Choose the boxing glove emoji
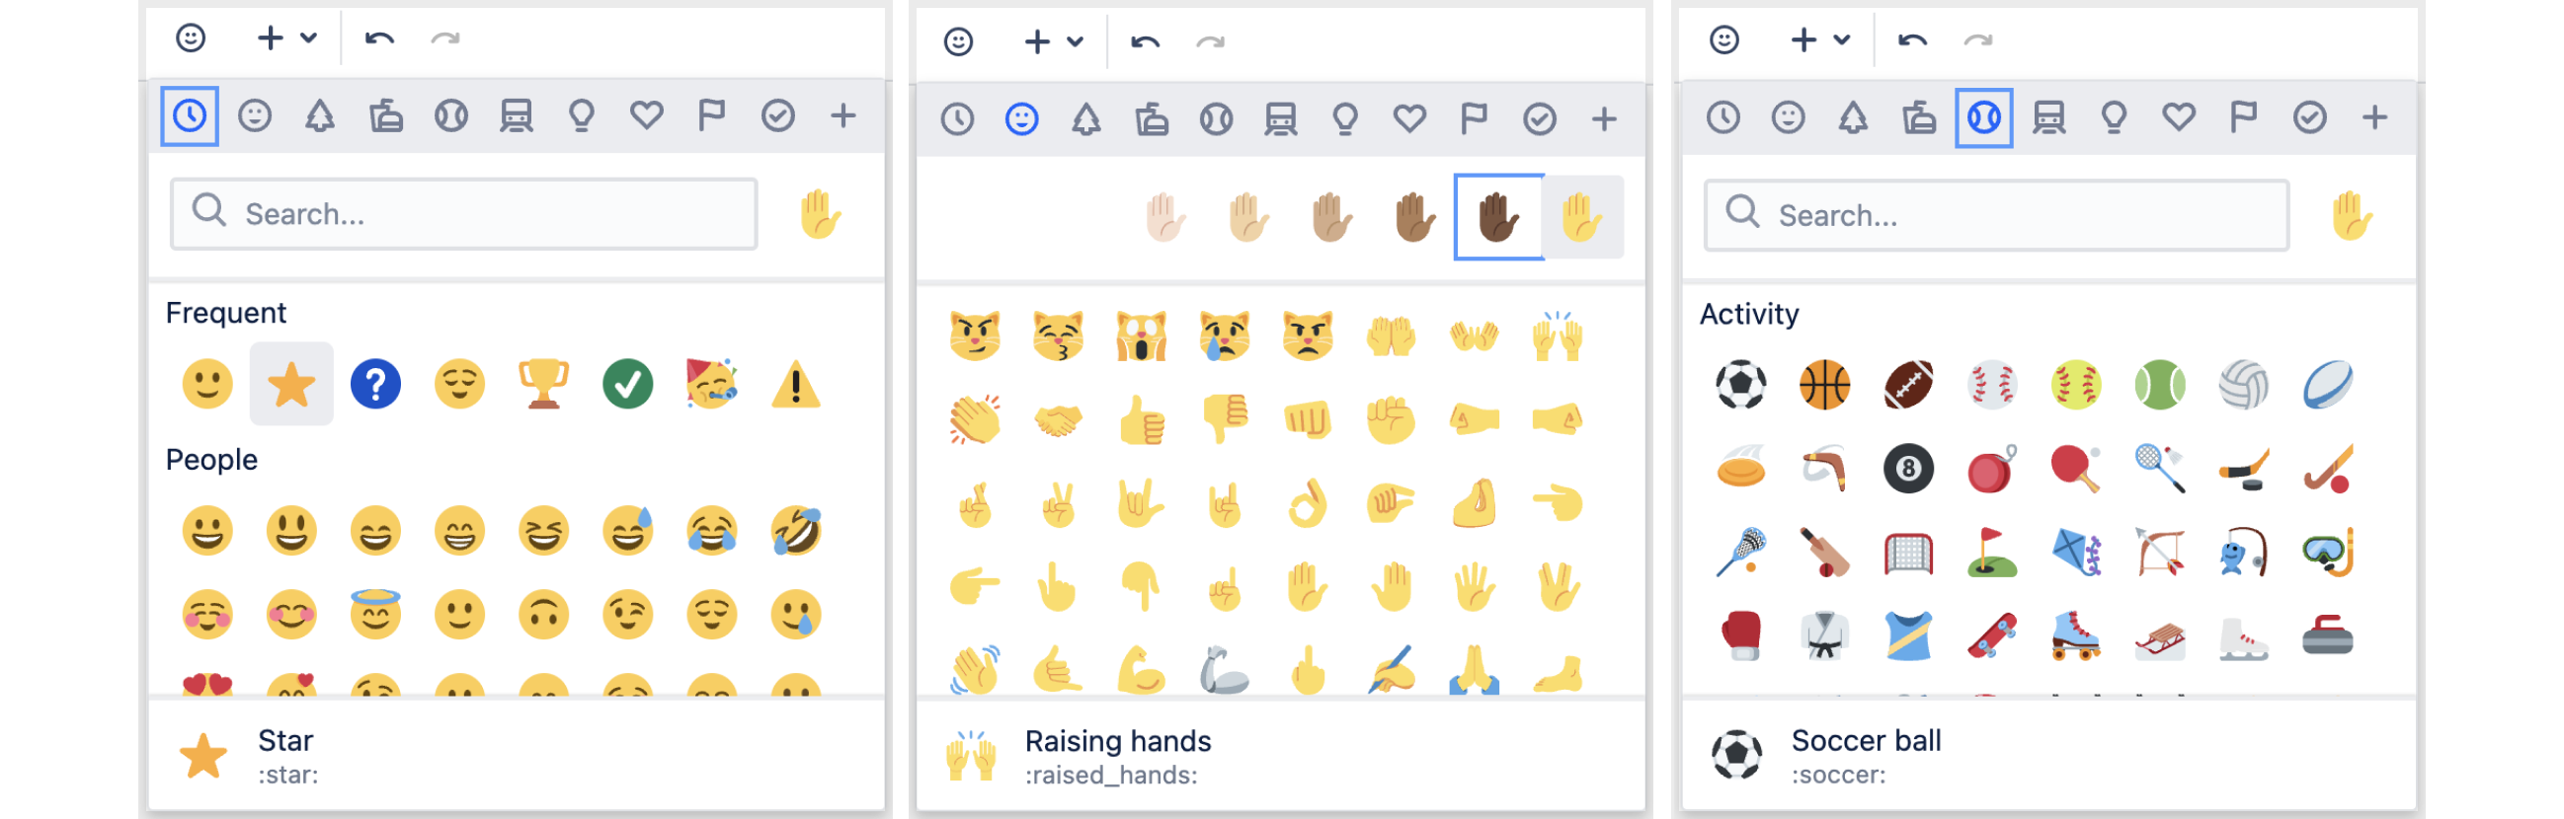 (1741, 635)
